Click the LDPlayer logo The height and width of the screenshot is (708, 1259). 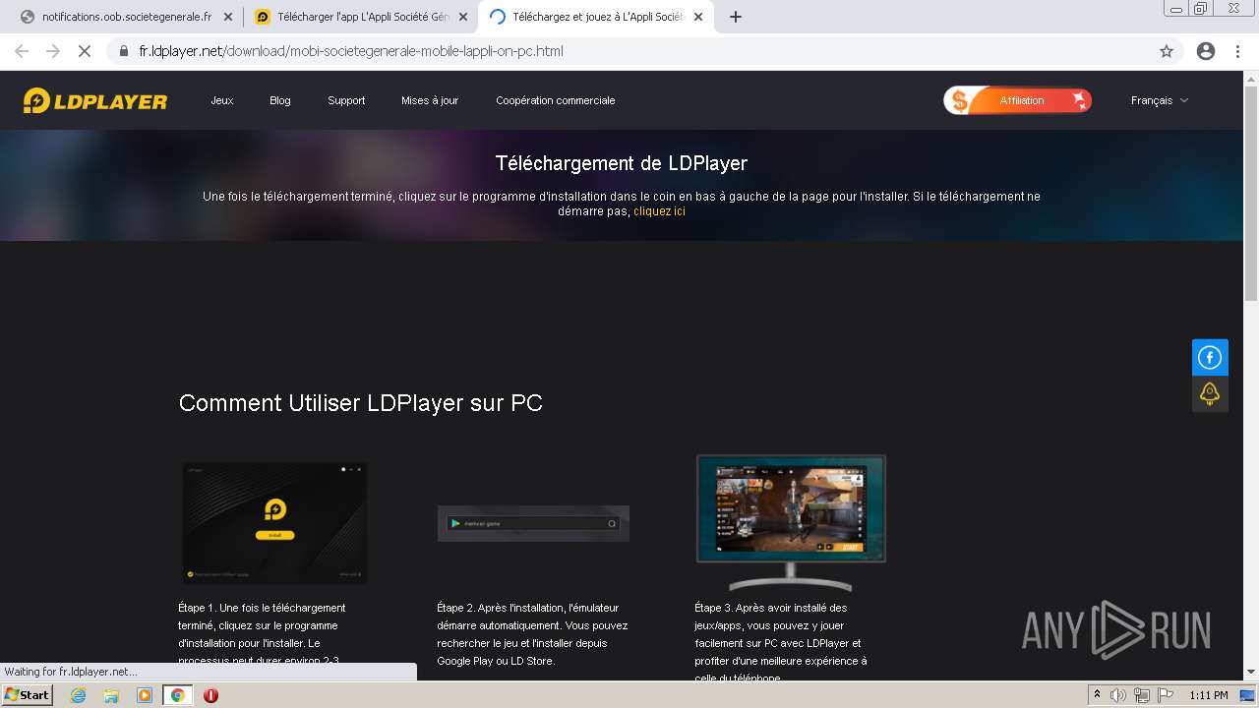[95, 100]
